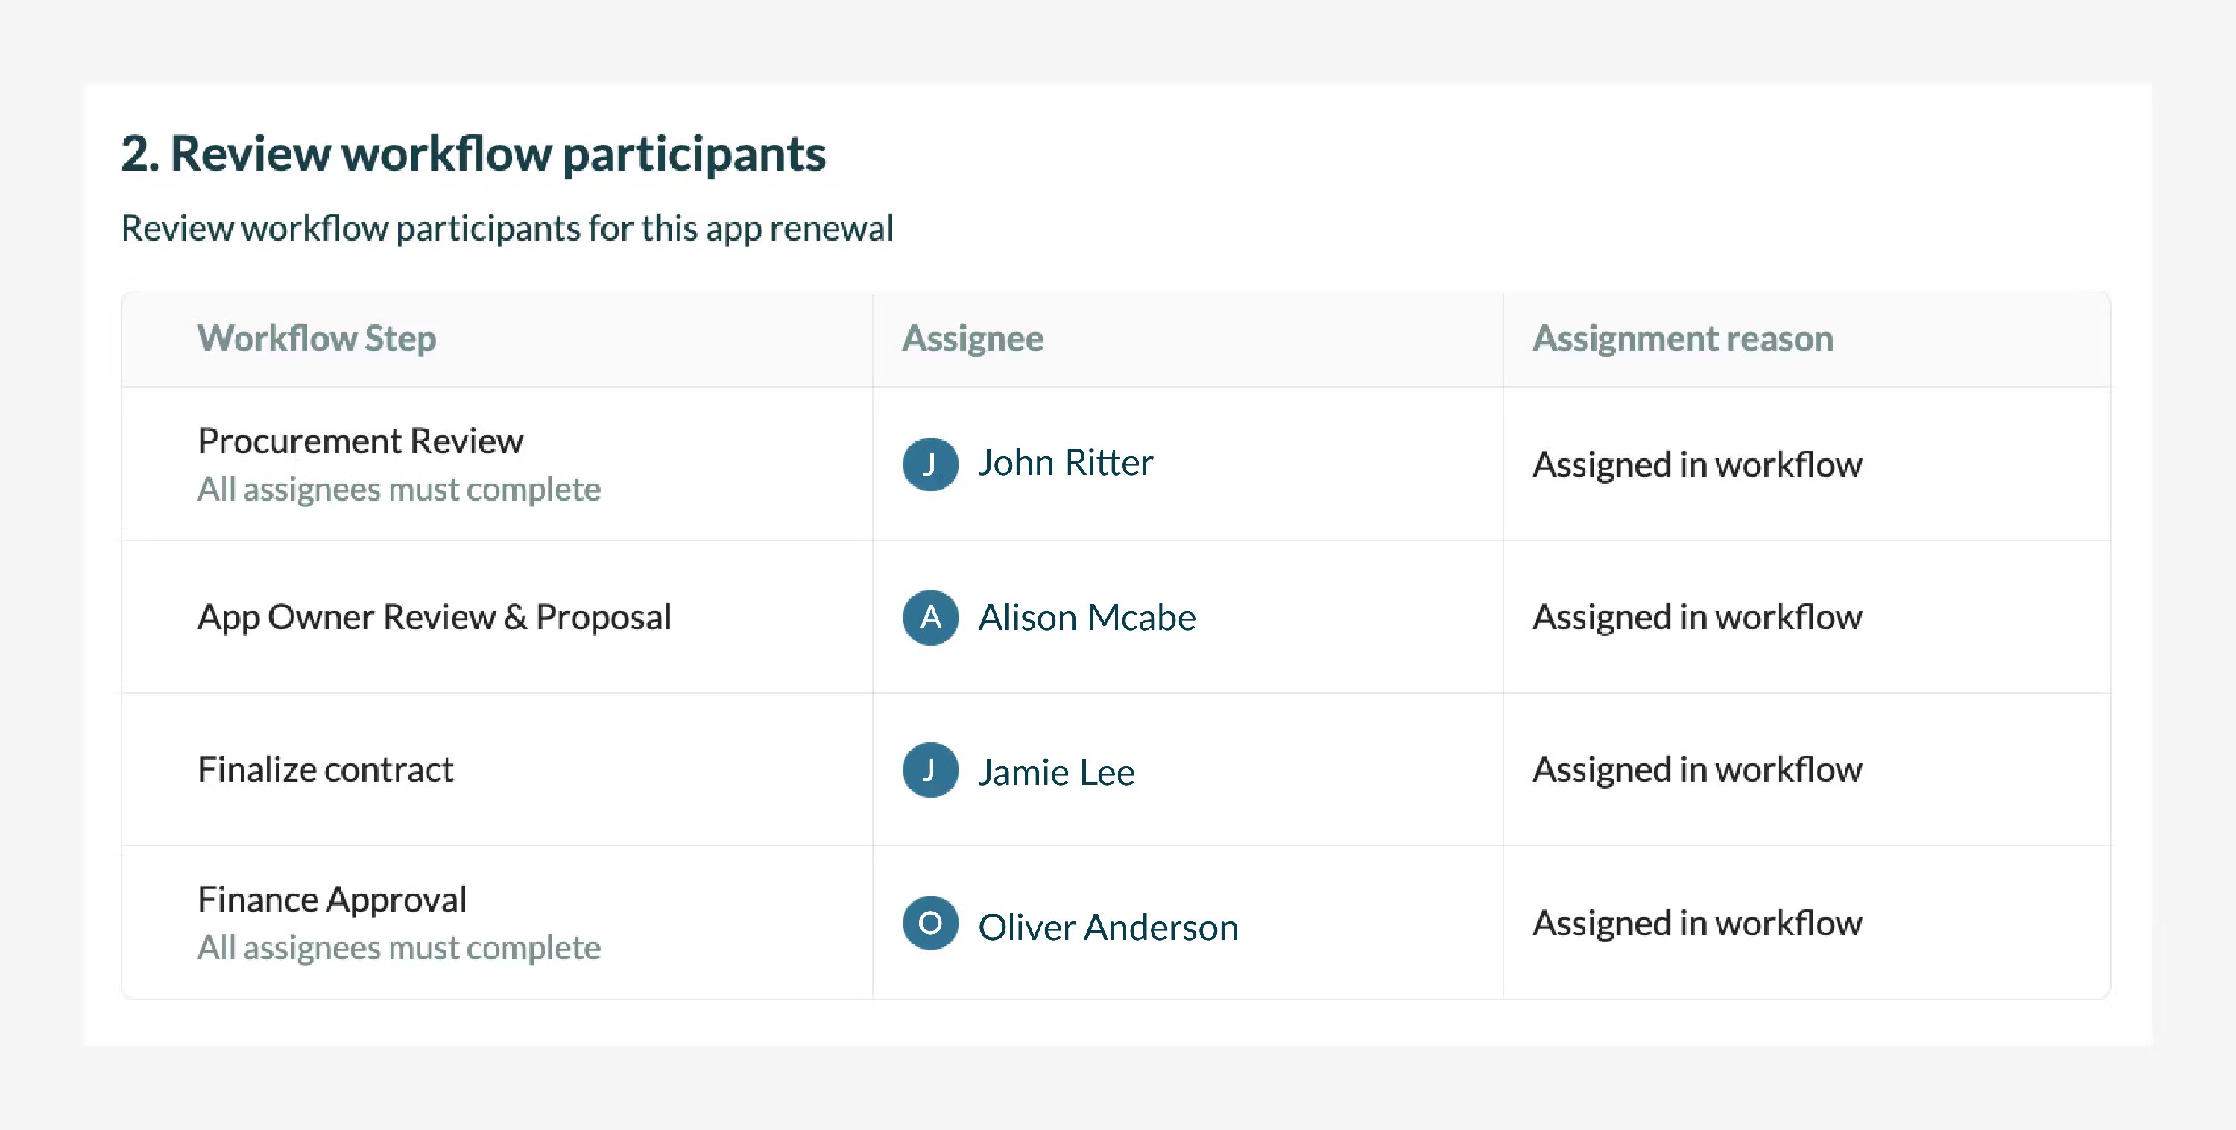
Task: Click Alison Mcabe's avatar icon
Action: pos(929,617)
